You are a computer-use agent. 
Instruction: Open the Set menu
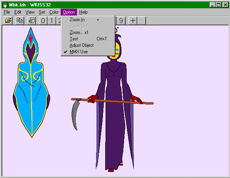tap(41, 12)
